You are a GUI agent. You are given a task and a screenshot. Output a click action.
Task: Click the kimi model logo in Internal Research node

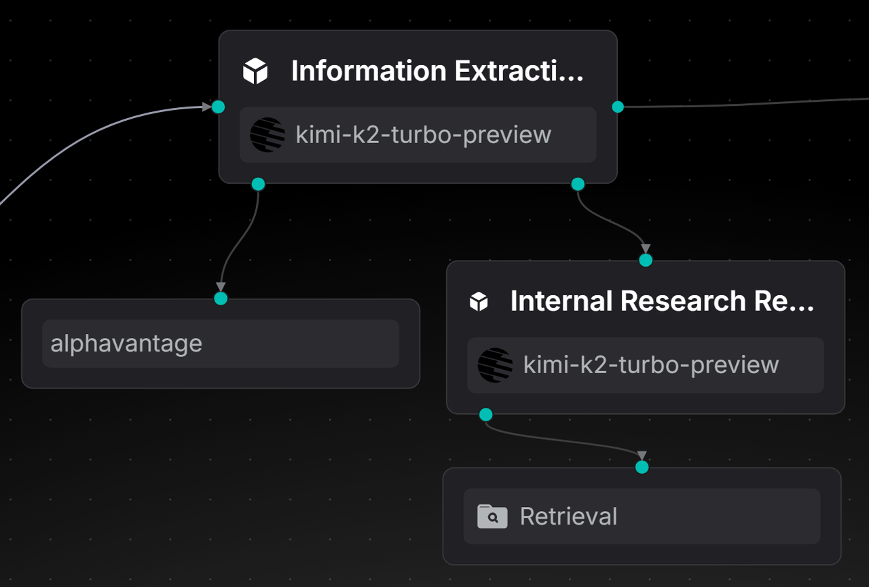[x=495, y=365]
